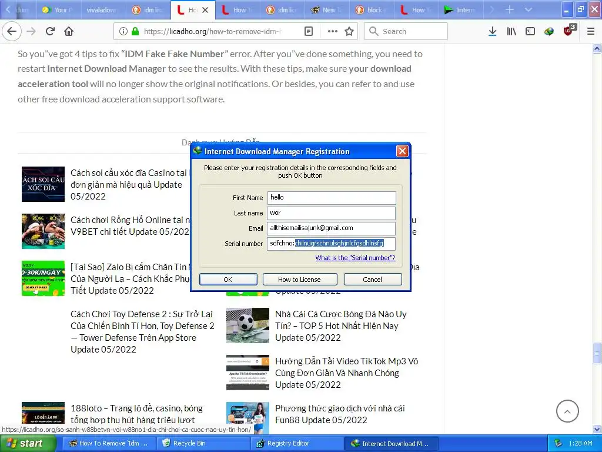Open the 'Cách chơi Rồng Hổ Online' article
This screenshot has width=602, height=452.
pos(130,225)
